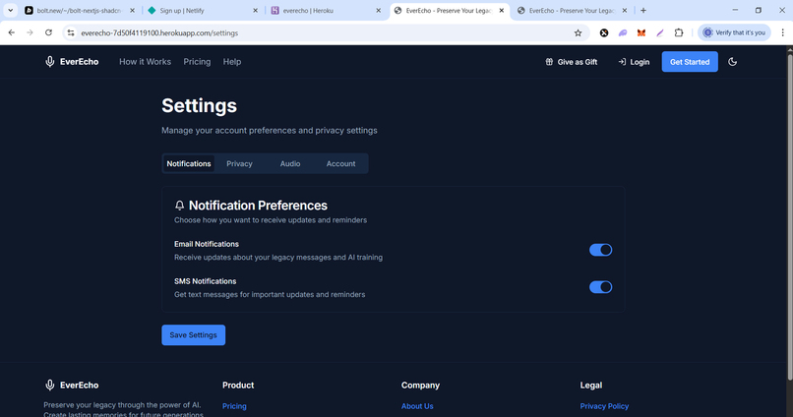This screenshot has height=417, width=793.
Task: Click the gift icon beside Give as Gift
Action: coord(549,62)
